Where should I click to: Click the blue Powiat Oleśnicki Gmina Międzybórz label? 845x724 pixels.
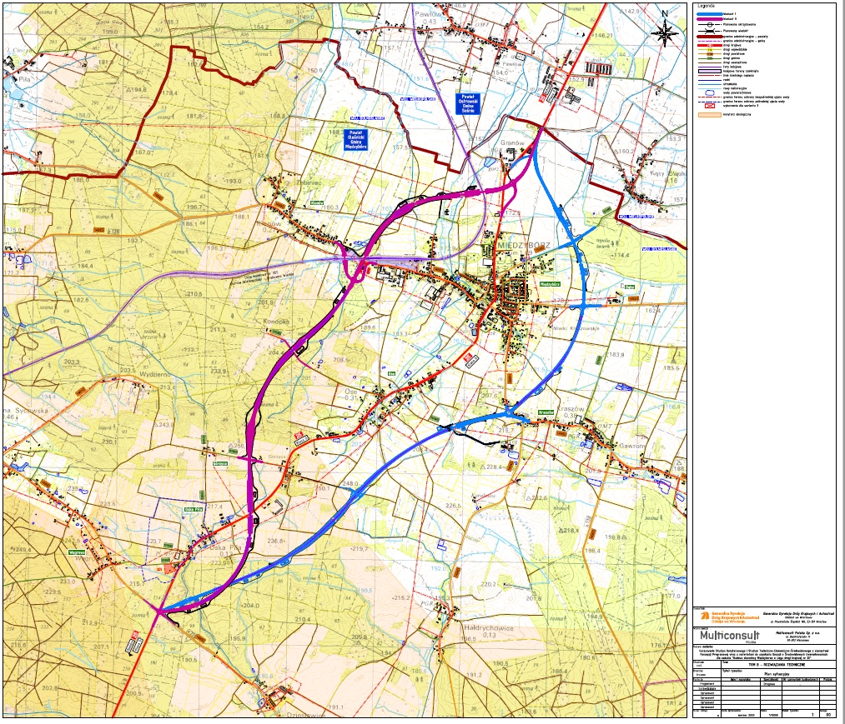(355, 138)
